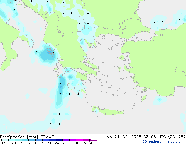Click the '03..06 UTC' time range
The height and width of the screenshot is (144, 186).
tap(155, 137)
